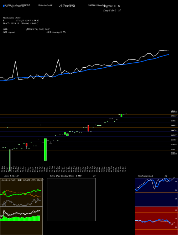Click the 1513.4 price axis label
This screenshot has width=178, height=235.
tap(174, 121)
